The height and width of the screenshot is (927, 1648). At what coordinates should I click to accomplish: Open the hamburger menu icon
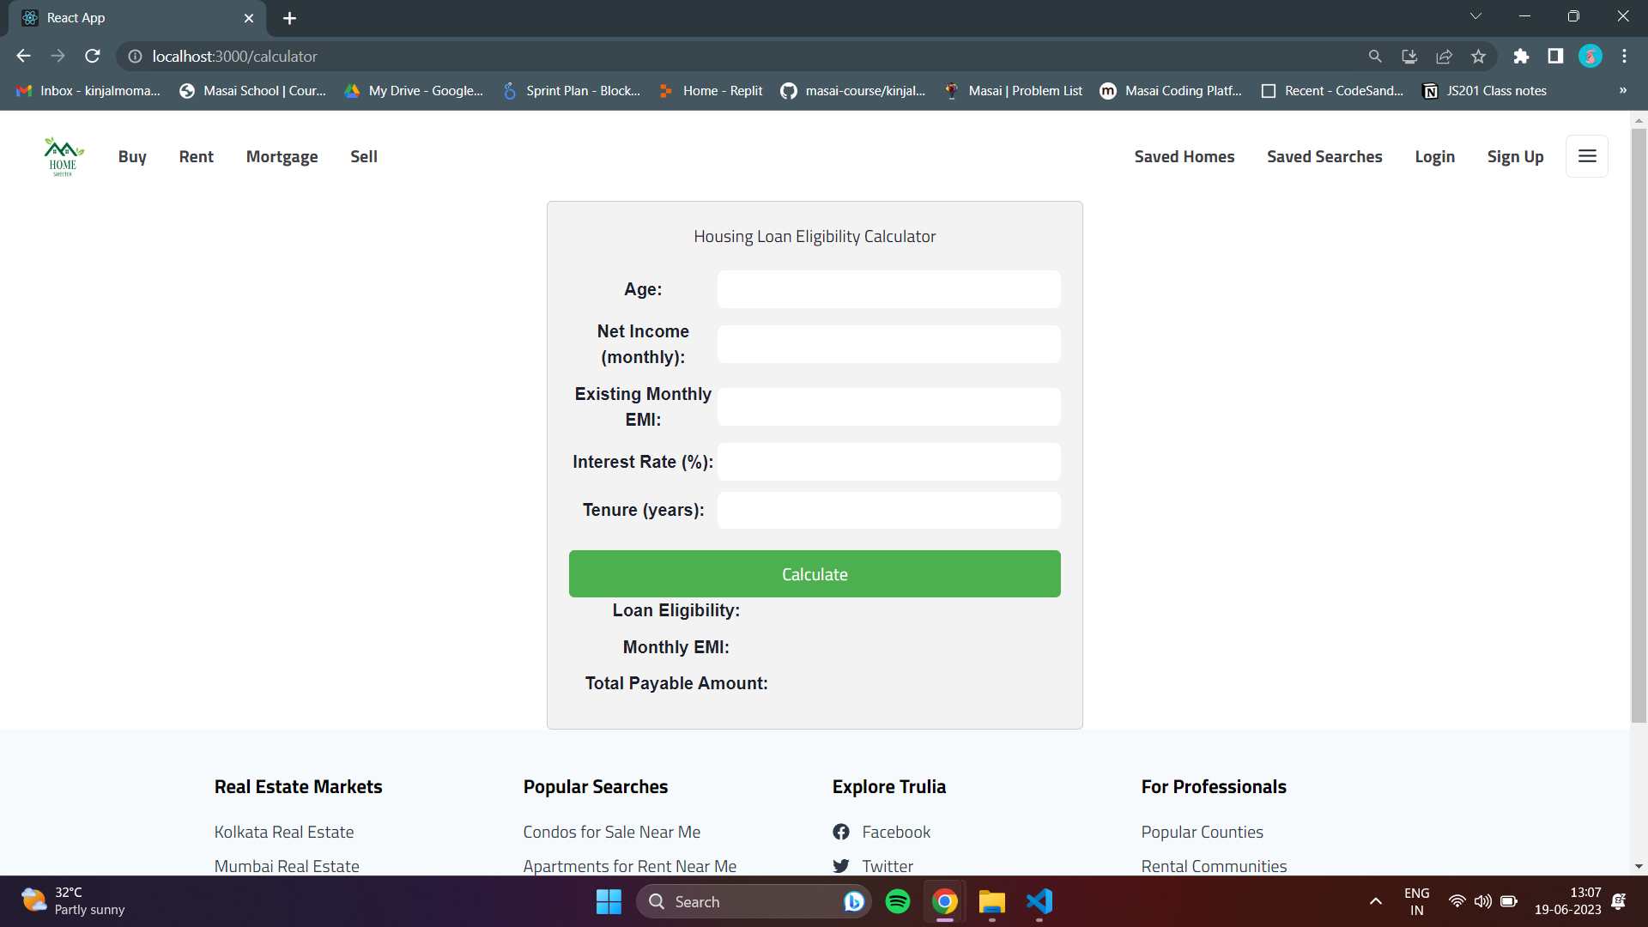1587,156
